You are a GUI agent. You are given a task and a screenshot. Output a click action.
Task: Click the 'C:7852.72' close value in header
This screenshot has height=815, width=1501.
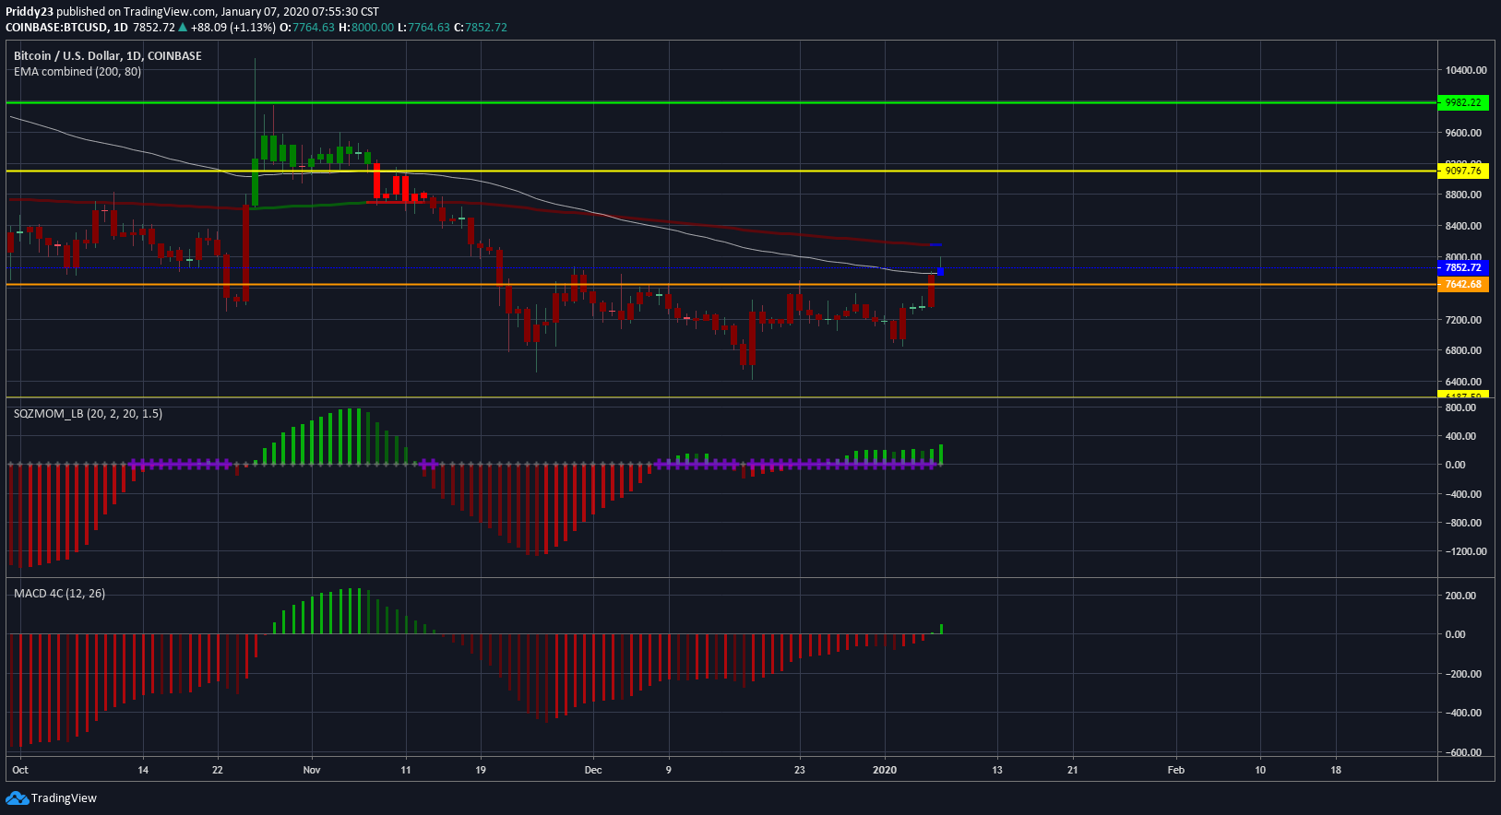pyautogui.click(x=481, y=28)
